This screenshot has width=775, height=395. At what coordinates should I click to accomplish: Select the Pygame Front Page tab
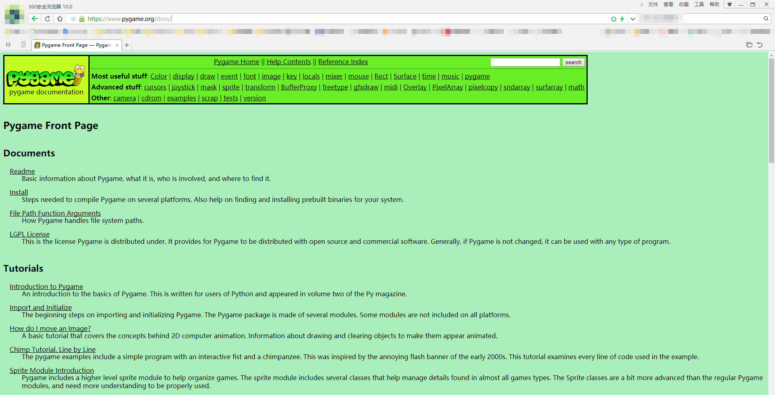pyautogui.click(x=77, y=45)
